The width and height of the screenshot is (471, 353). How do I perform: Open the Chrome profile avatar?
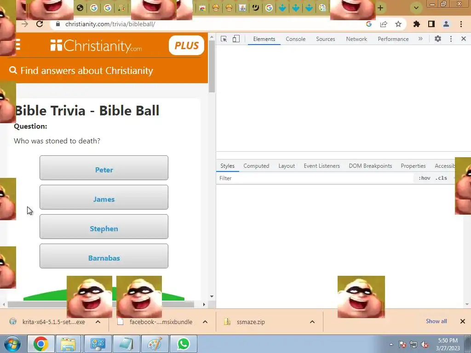[446, 24]
